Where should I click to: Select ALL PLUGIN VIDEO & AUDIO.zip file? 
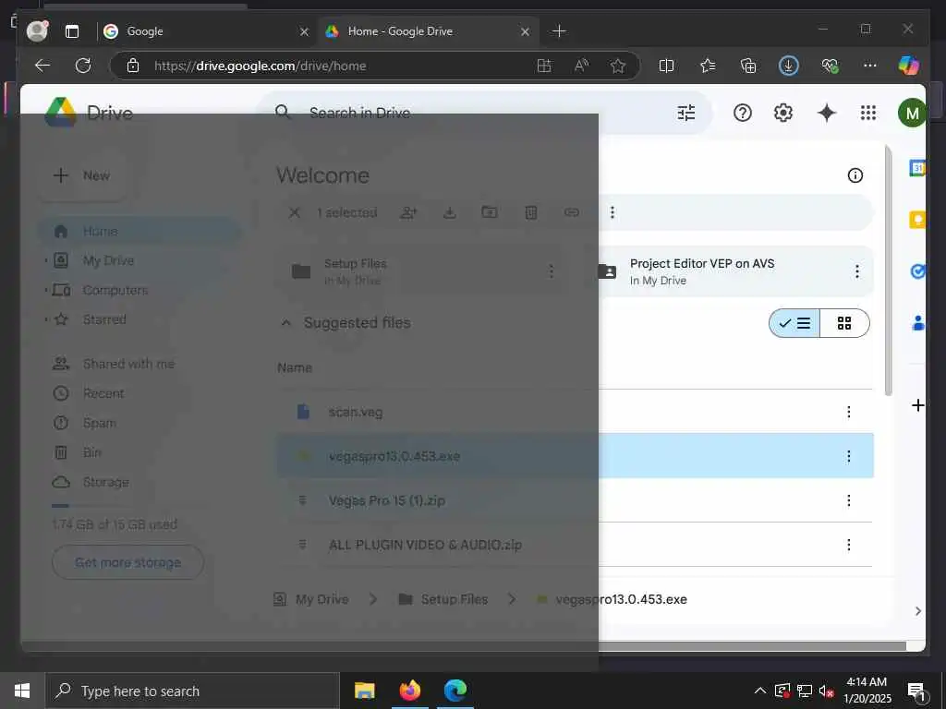pos(575,545)
